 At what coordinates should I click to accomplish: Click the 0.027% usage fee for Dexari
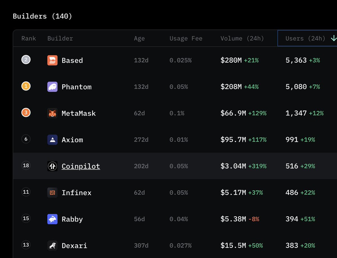(181, 246)
